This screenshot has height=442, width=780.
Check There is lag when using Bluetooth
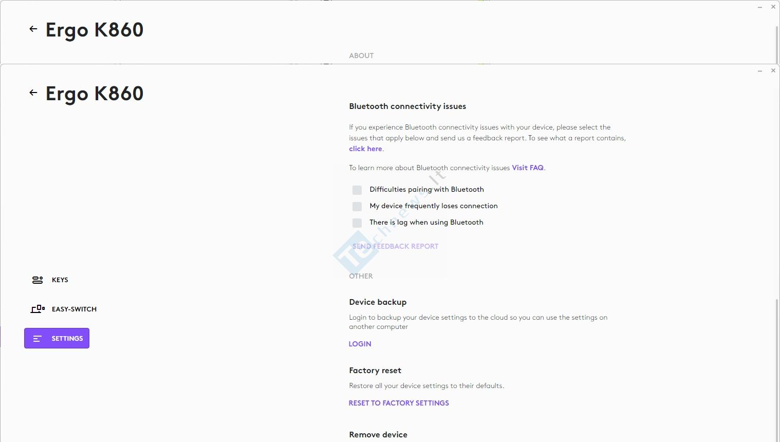[357, 223]
